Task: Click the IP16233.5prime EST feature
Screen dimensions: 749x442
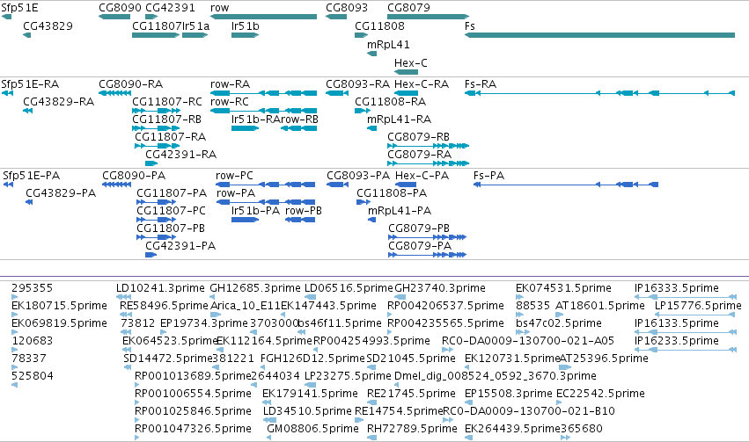Action: click(685, 350)
